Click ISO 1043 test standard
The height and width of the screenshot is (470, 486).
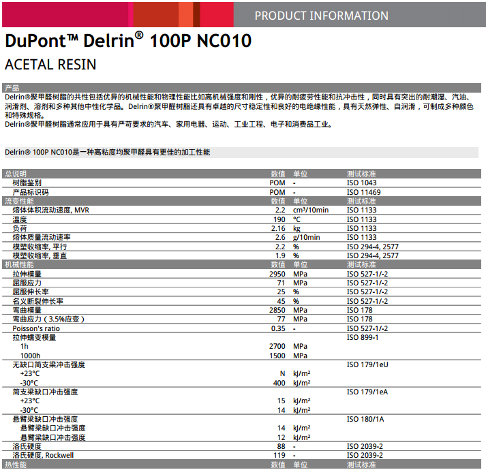pos(362,183)
